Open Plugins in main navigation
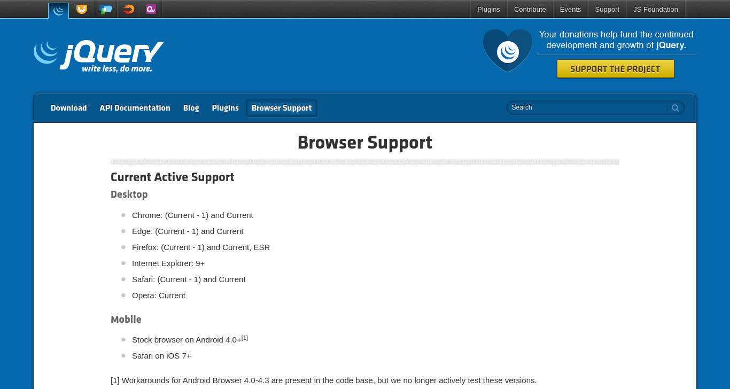Image resolution: width=730 pixels, height=389 pixels. [x=226, y=108]
